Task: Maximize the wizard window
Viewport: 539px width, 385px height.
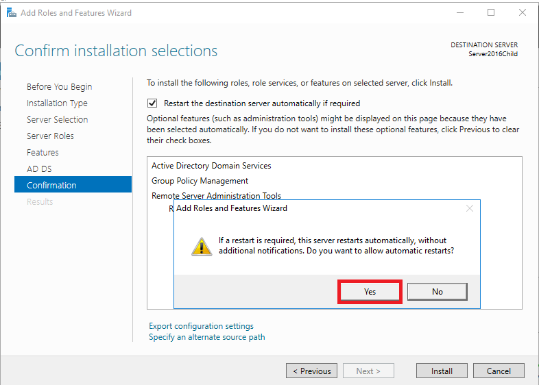Action: (x=491, y=13)
